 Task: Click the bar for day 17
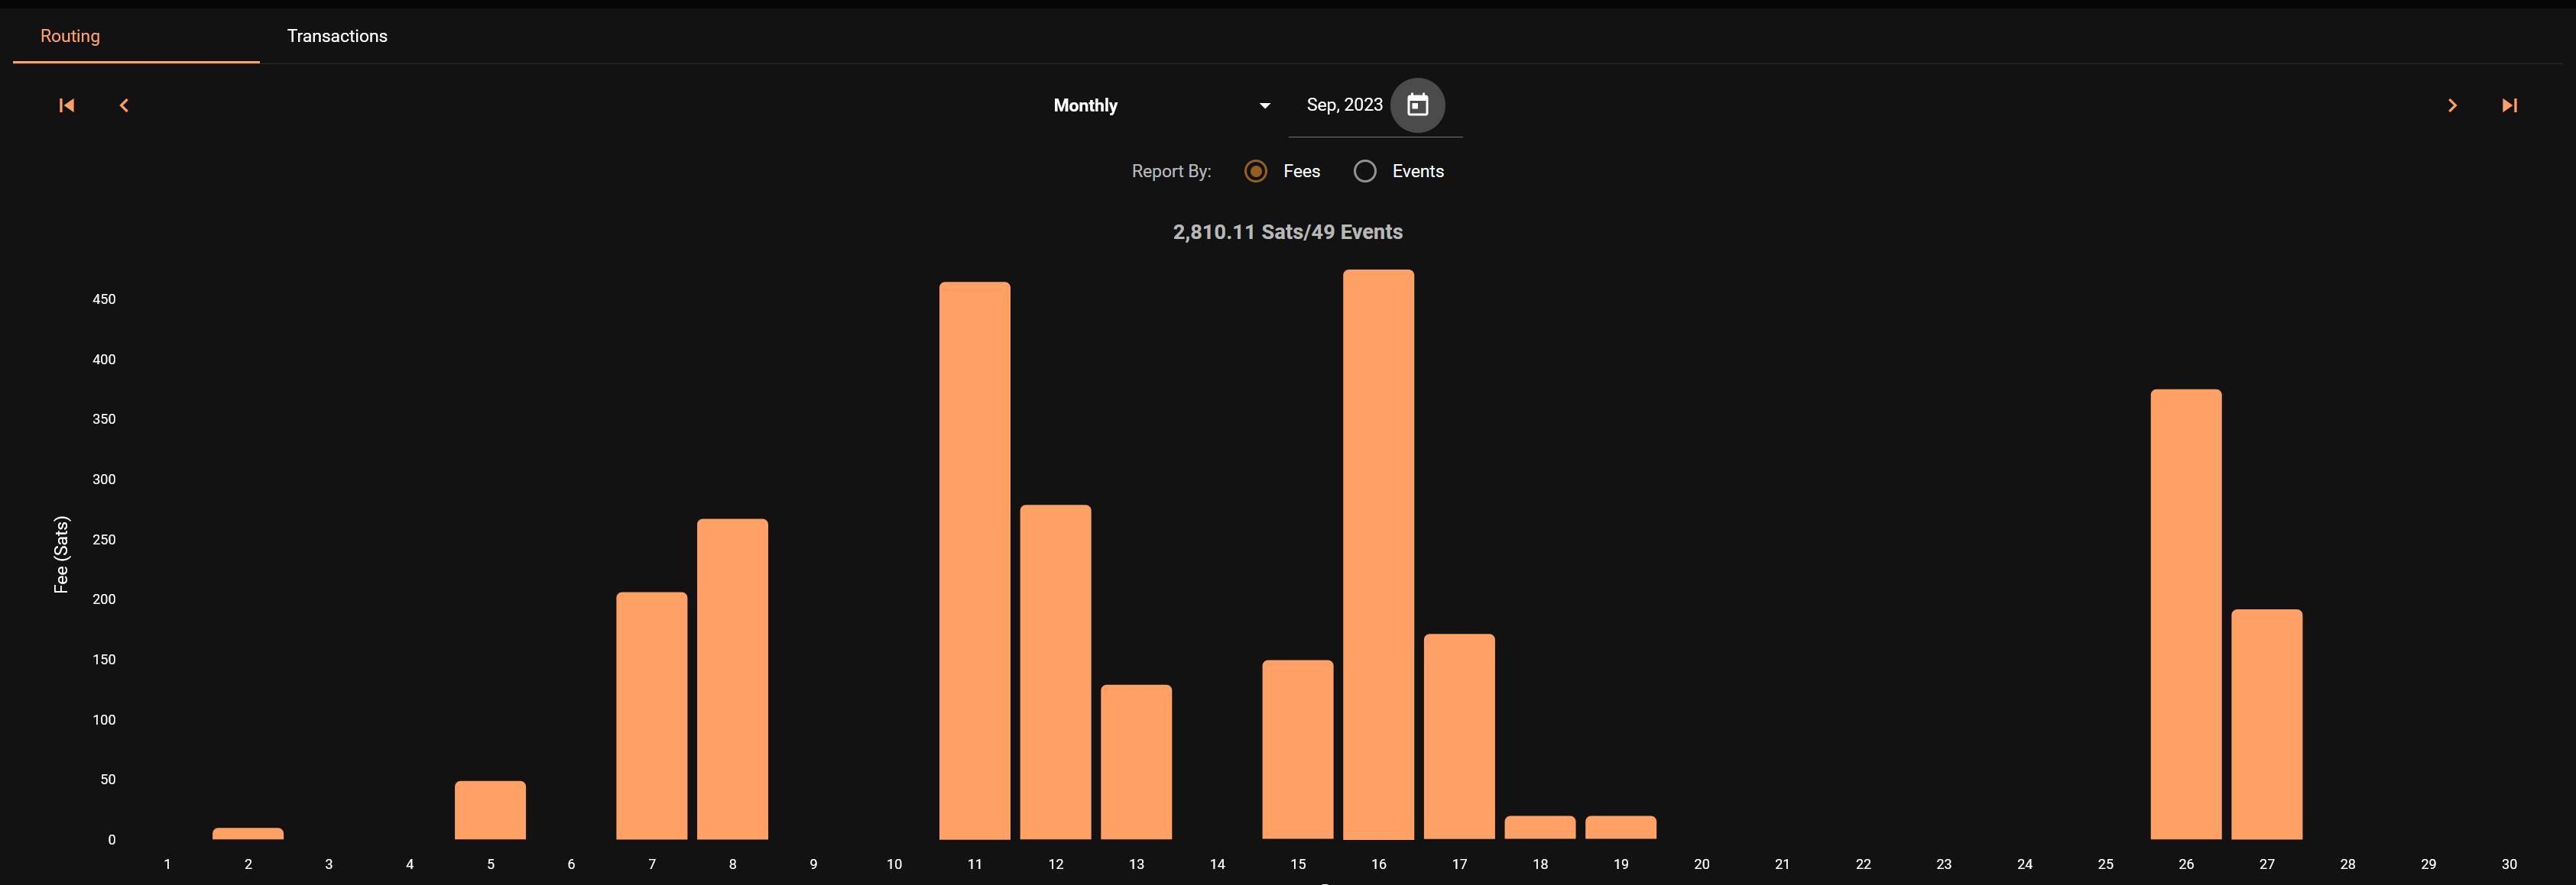pyautogui.click(x=1459, y=736)
